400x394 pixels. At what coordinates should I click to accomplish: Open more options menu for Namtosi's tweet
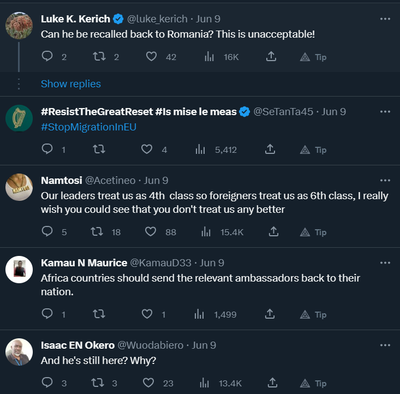tap(385, 180)
